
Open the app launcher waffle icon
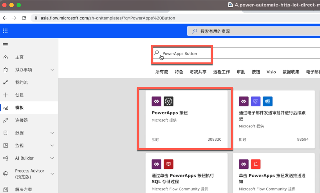click(5, 31)
